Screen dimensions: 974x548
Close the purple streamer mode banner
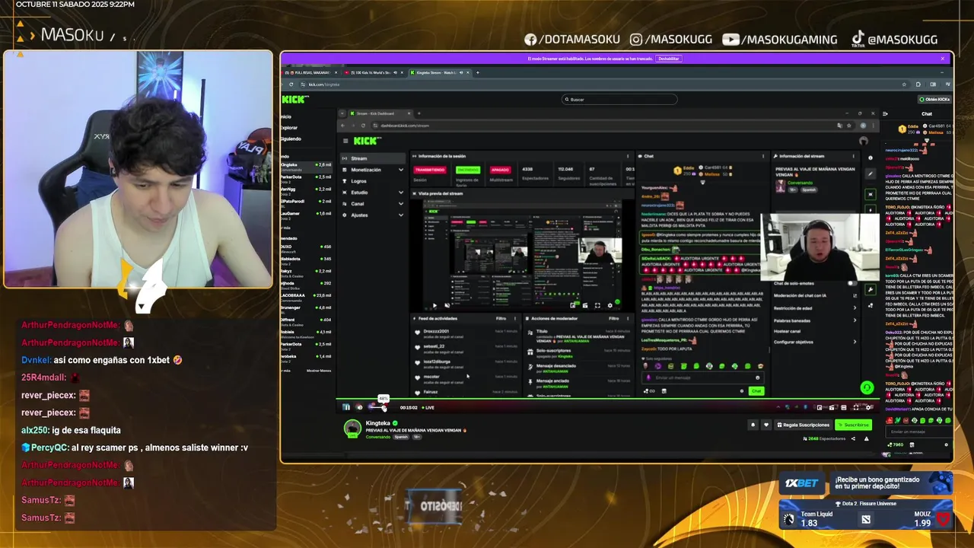[x=942, y=59]
